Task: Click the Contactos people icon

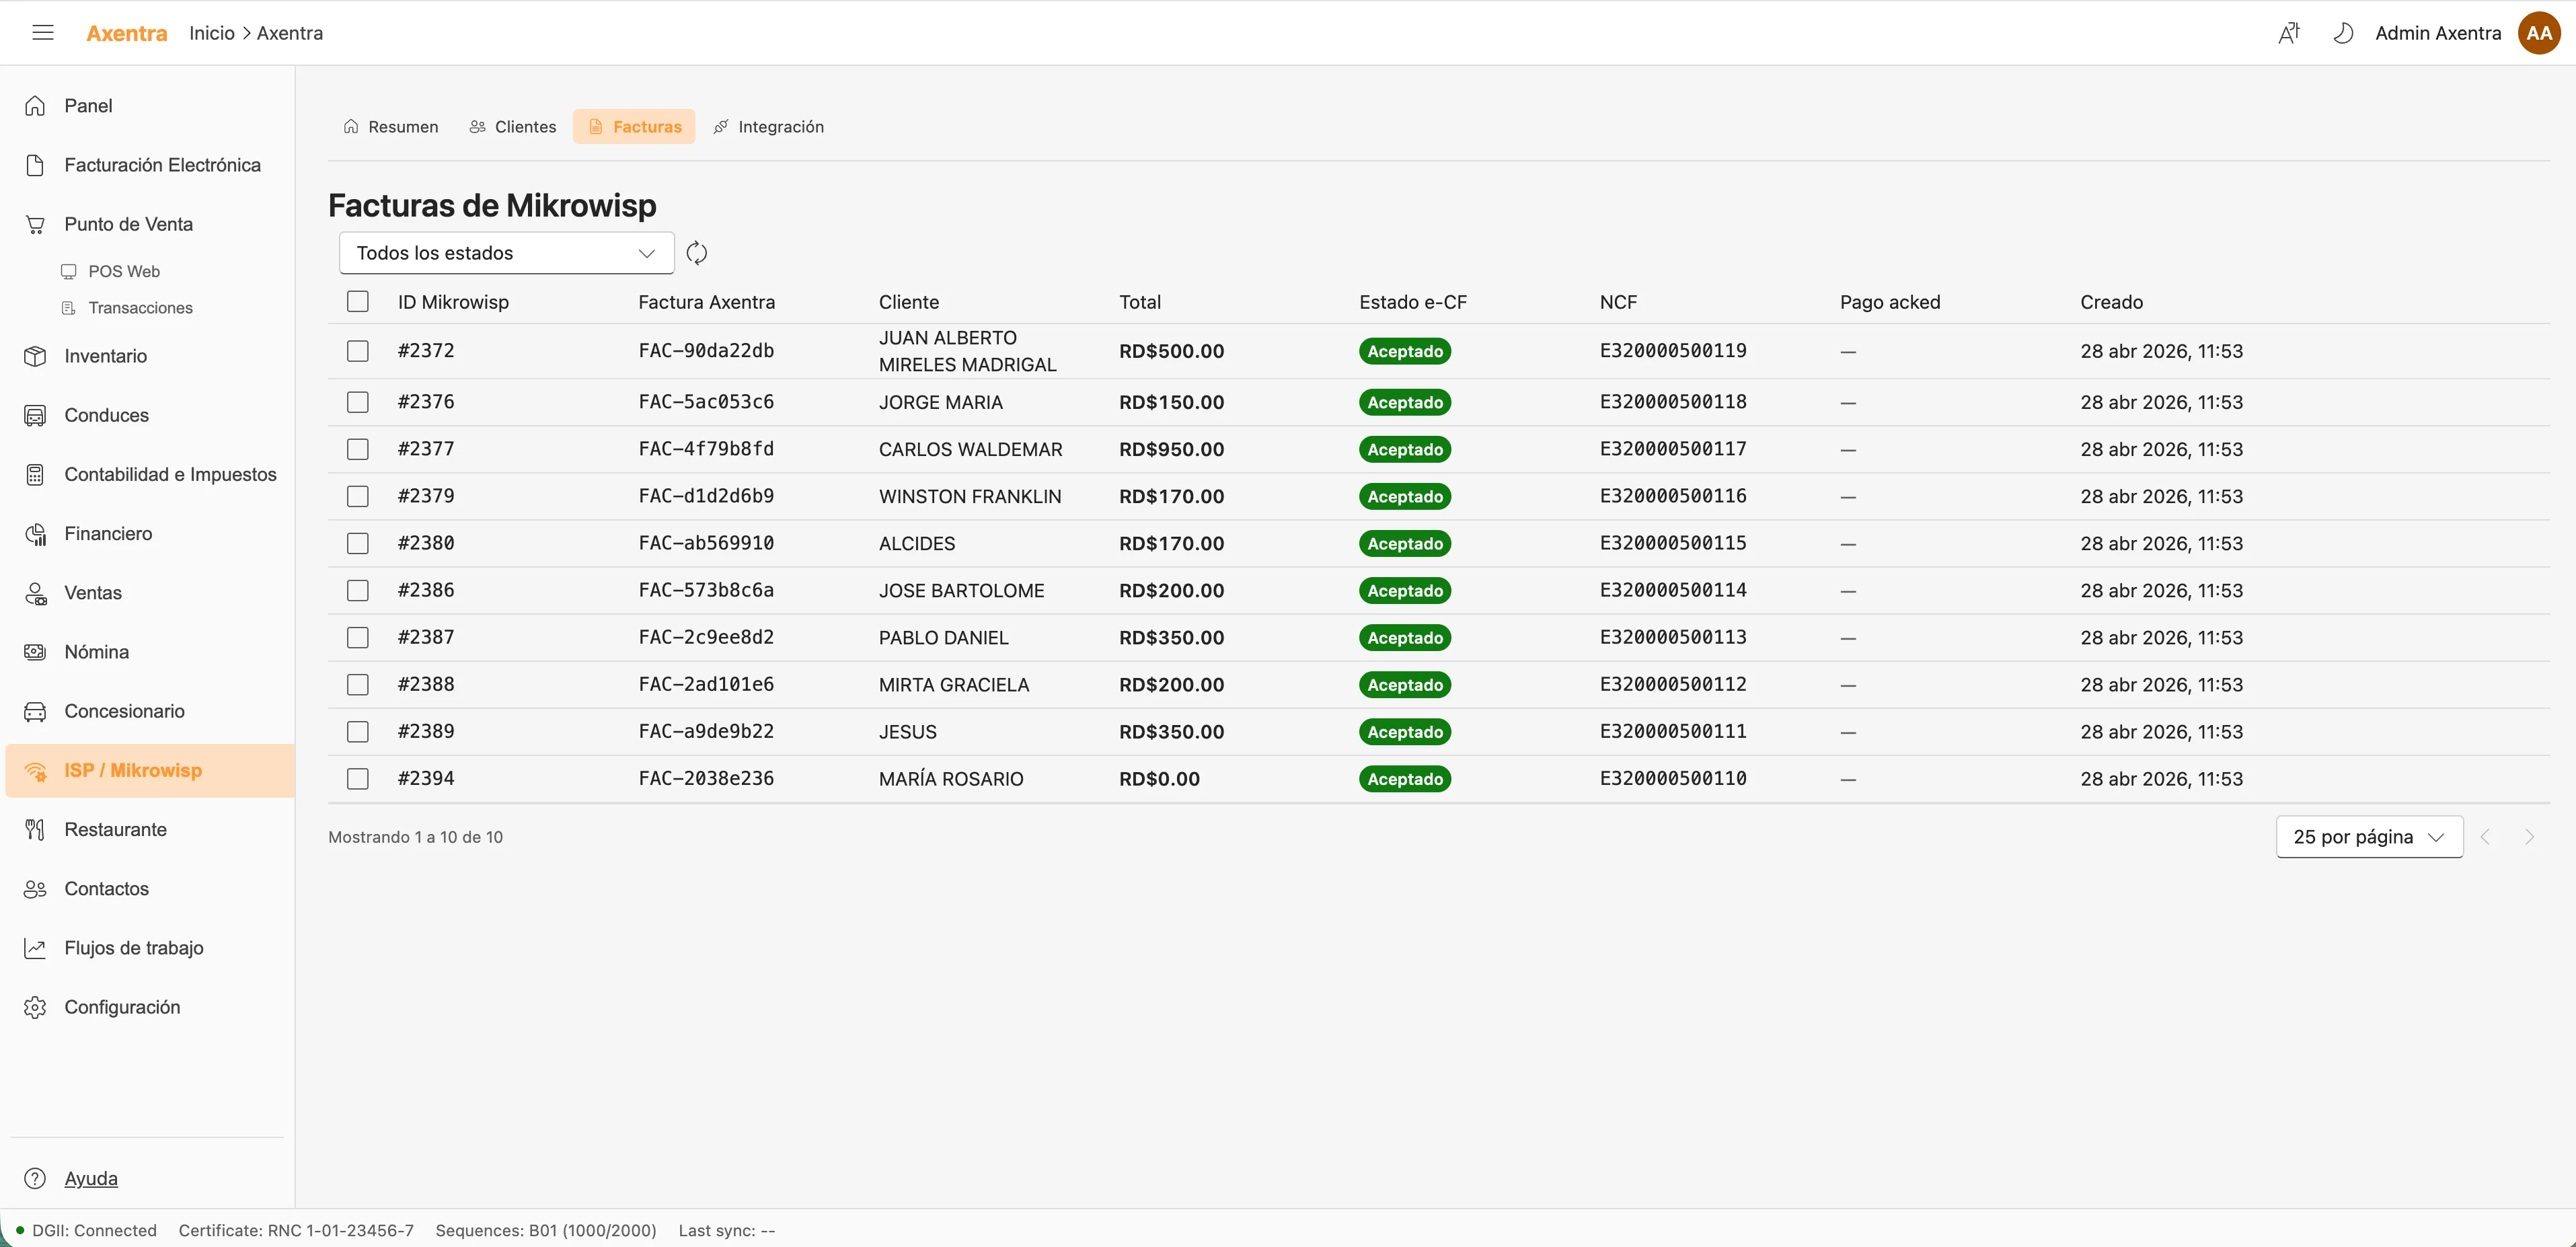Action: click(x=35, y=889)
